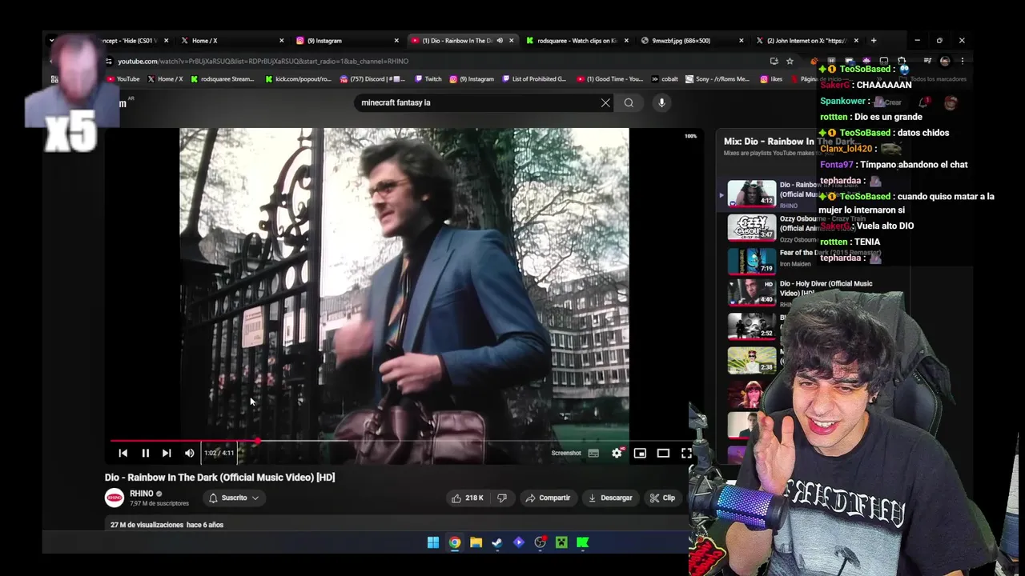1025x576 pixels.
Task: Enable miniplayer mode
Action: [x=640, y=453]
